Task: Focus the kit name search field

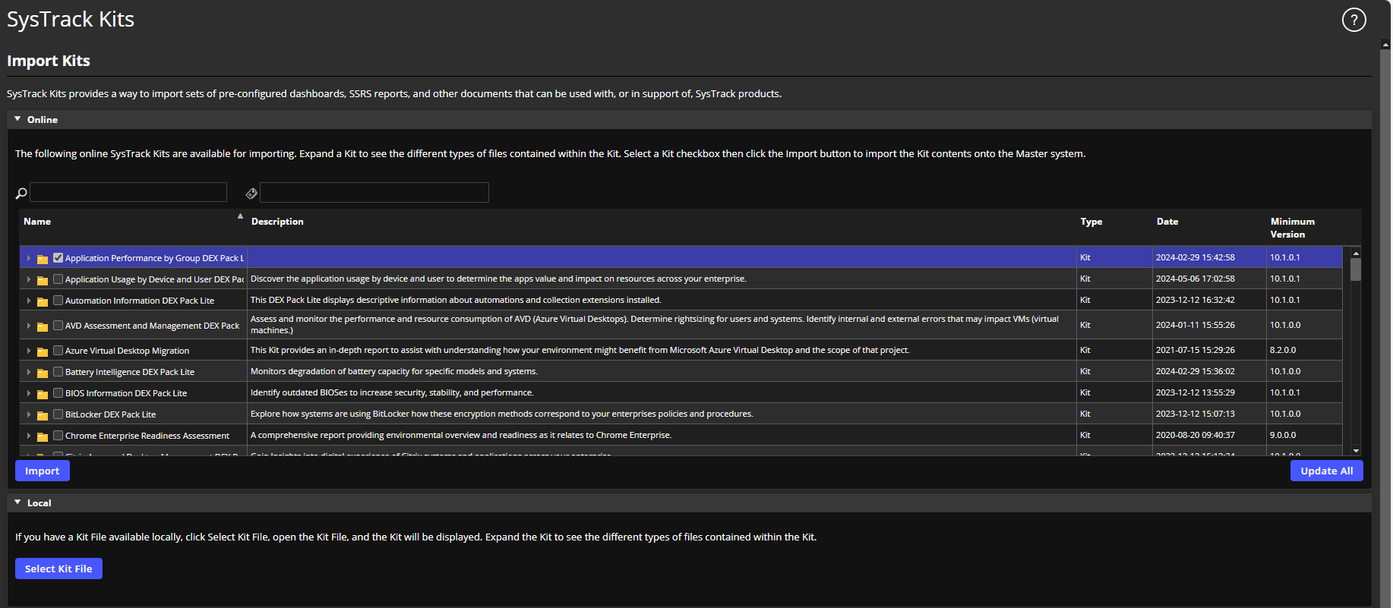Action: point(128,192)
